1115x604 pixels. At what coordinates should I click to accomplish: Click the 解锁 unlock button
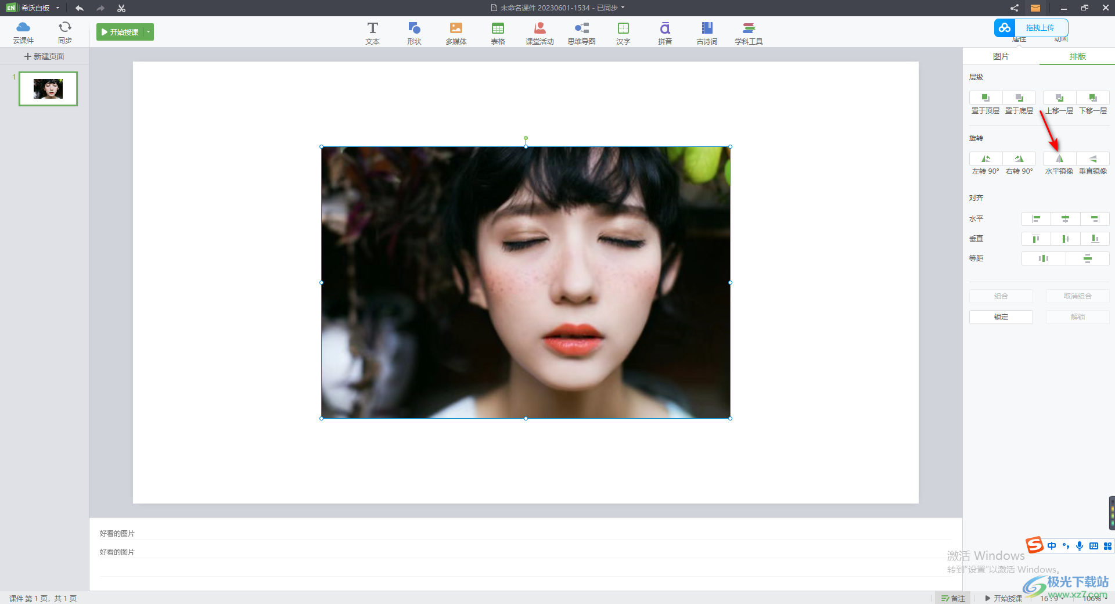(x=1078, y=317)
